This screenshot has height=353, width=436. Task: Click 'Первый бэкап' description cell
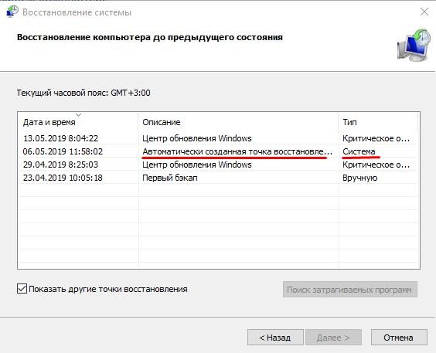tap(170, 178)
